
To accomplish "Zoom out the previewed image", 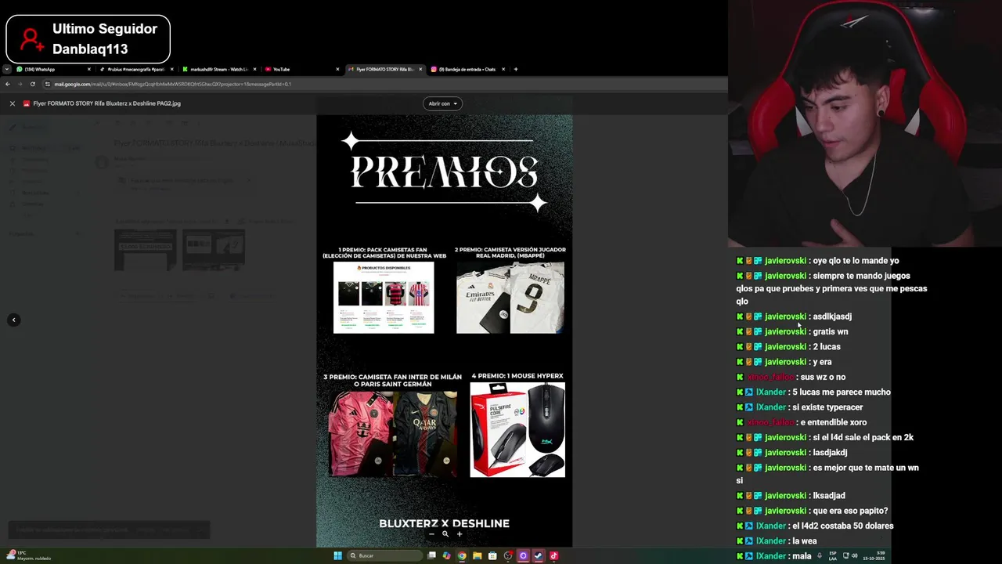I will point(431,534).
